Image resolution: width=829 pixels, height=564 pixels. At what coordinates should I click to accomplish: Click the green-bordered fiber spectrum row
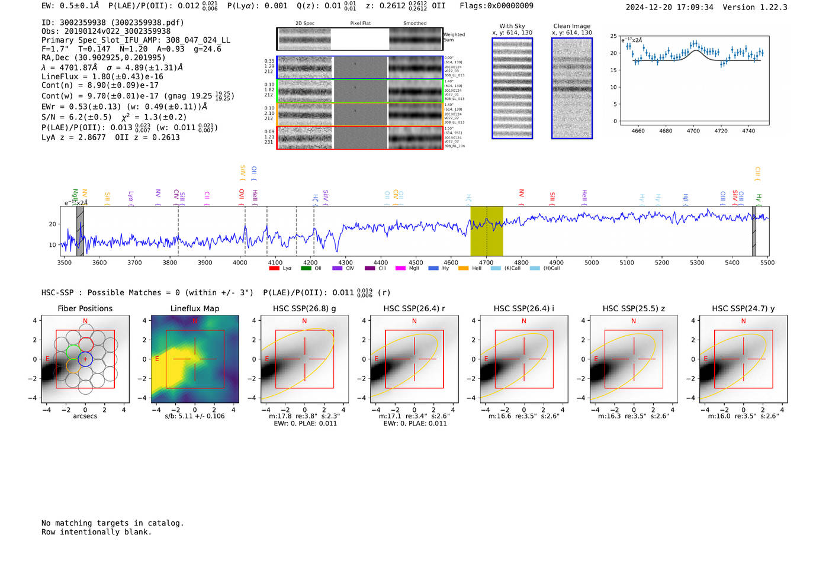[359, 91]
